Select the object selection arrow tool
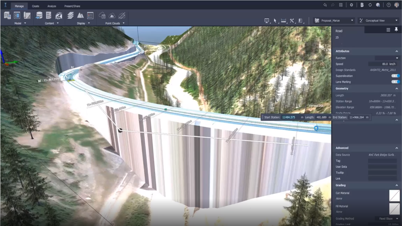This screenshot has width=402, height=226. point(275,20)
